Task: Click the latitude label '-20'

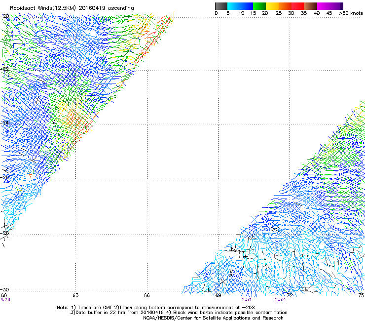Action: [5, 16]
